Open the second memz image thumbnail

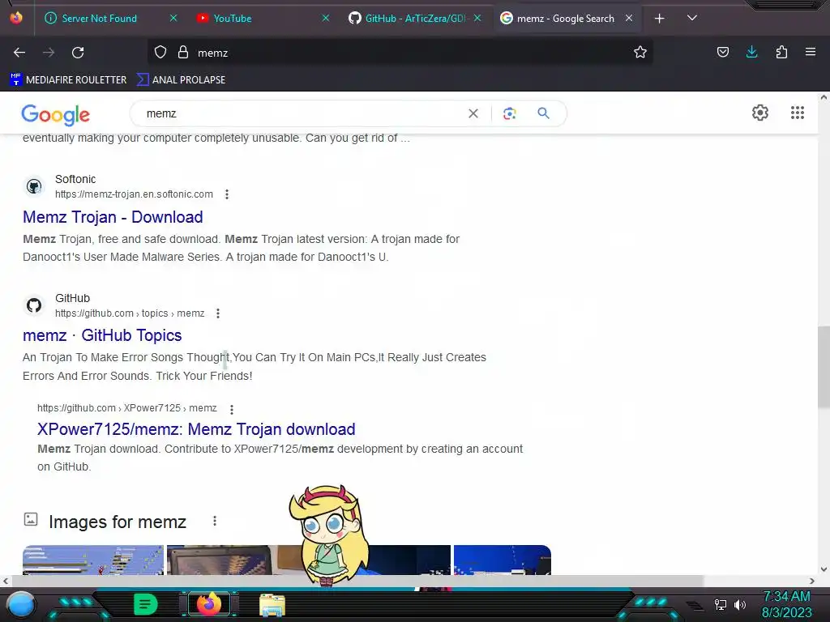228,560
